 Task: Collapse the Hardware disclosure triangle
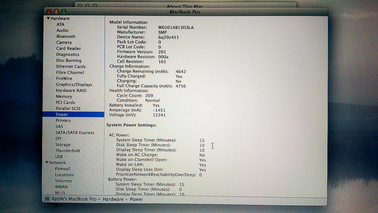pyautogui.click(x=48, y=18)
